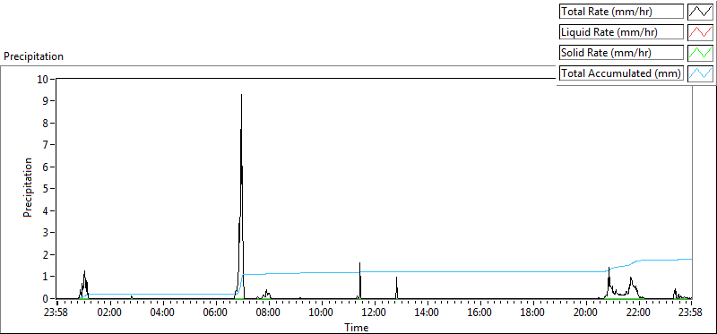This screenshot has width=717, height=334.
Task: Click the Precipitation chart title
Action: pyautogui.click(x=33, y=56)
